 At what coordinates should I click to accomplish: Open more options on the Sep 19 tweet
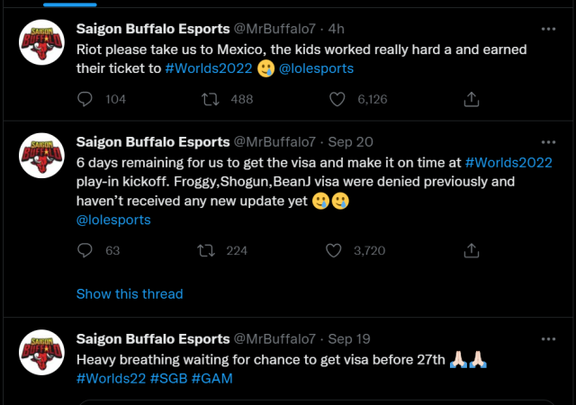(548, 339)
